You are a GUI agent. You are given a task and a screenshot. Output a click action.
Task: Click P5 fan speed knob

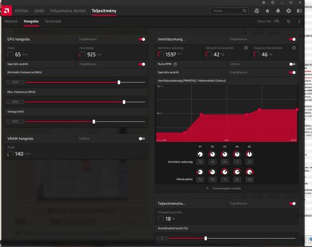(250, 154)
